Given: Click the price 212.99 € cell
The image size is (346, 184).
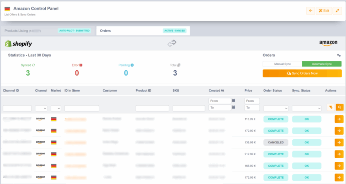Looking at the screenshot, I should 250,154.
